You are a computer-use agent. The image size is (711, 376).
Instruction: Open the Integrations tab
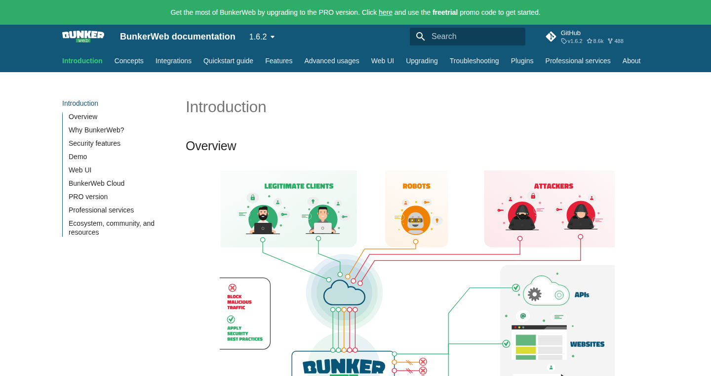[173, 61]
